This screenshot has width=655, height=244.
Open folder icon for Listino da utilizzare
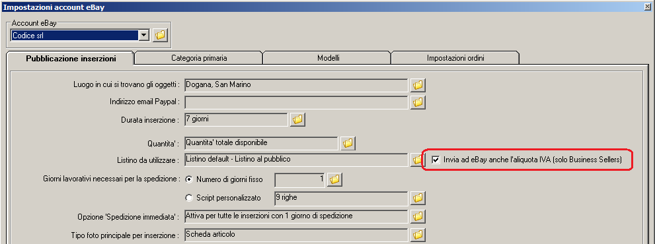click(x=417, y=160)
